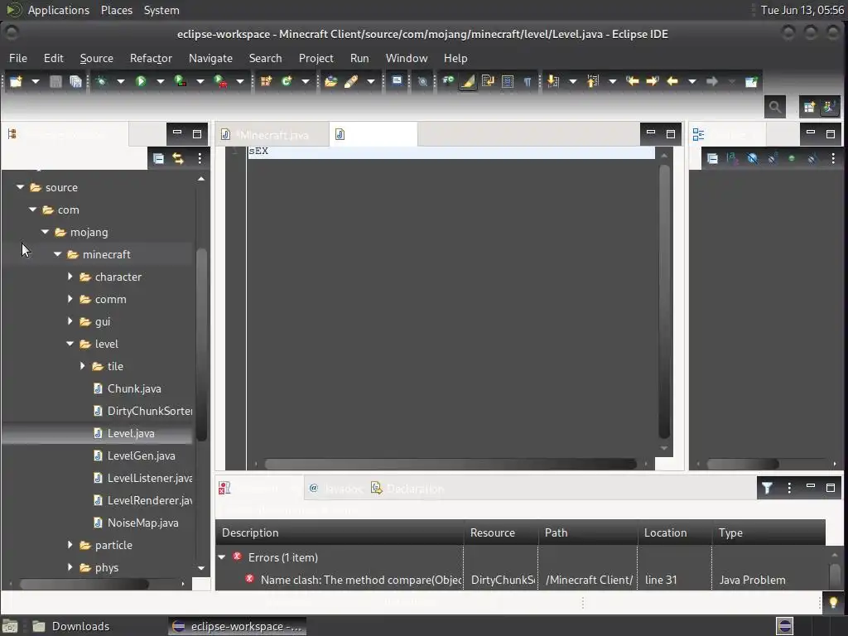Open the Problems view three-dot menu
The width and height of the screenshot is (848, 636).
point(789,488)
